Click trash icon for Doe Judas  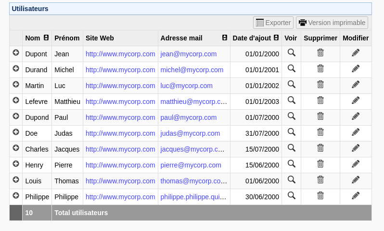click(x=320, y=132)
